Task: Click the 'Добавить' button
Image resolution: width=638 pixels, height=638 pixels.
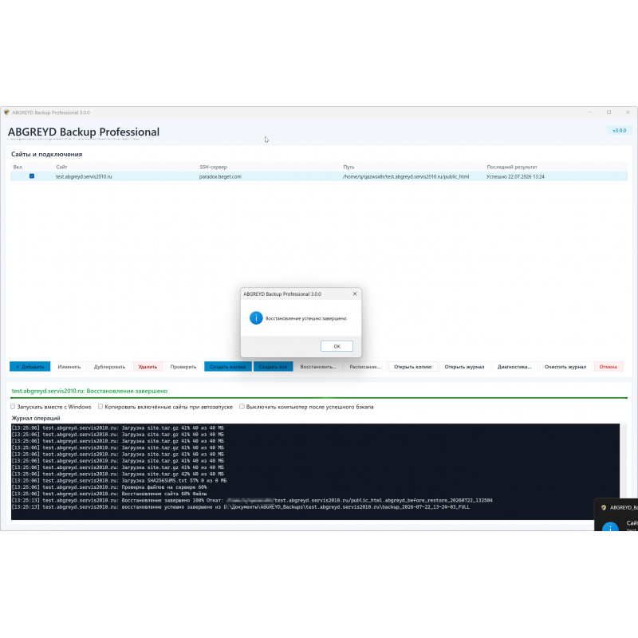Action: (30, 367)
